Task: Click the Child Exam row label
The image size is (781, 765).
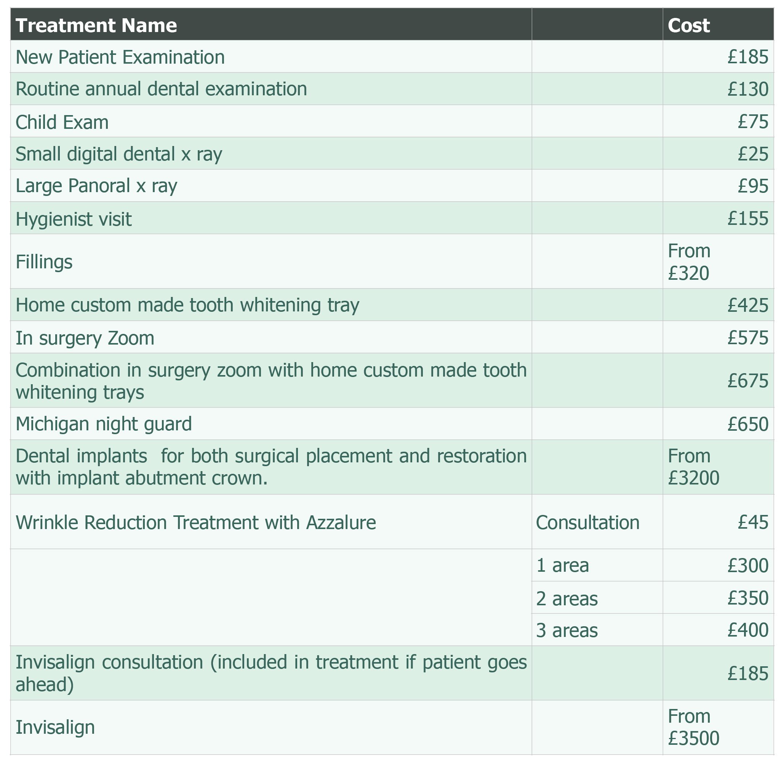Action: [62, 122]
